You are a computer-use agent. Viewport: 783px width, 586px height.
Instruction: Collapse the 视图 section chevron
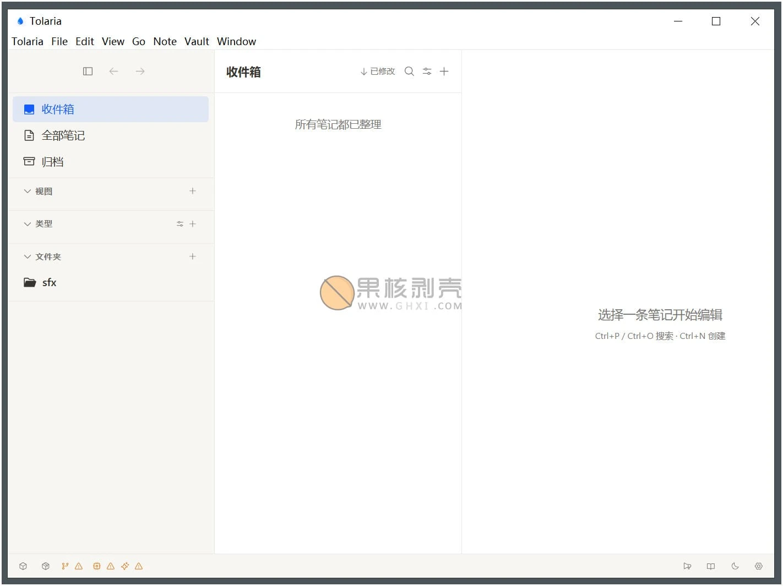coord(28,191)
